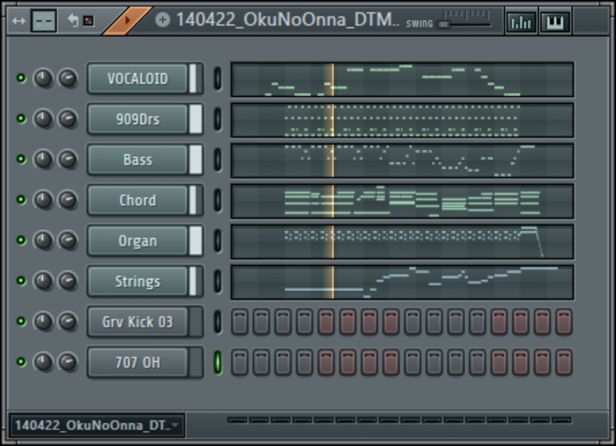The height and width of the screenshot is (446, 616).
Task: Click VOCALOID channel pan knob
Action: (x=43, y=79)
